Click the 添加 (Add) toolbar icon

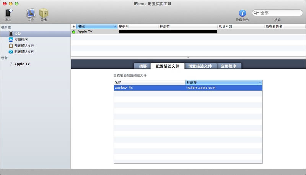[x=8, y=13]
